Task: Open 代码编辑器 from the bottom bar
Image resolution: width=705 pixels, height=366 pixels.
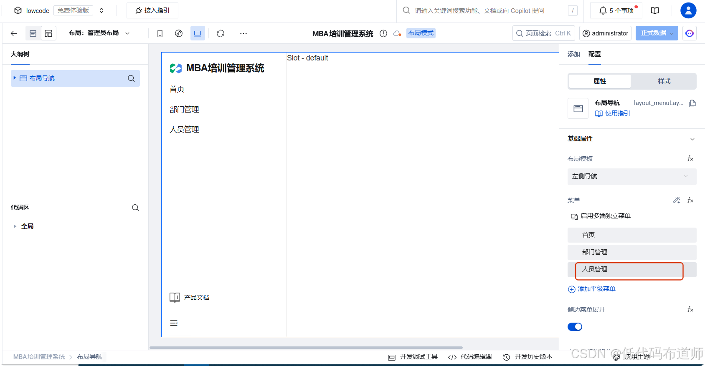Action: (x=470, y=357)
